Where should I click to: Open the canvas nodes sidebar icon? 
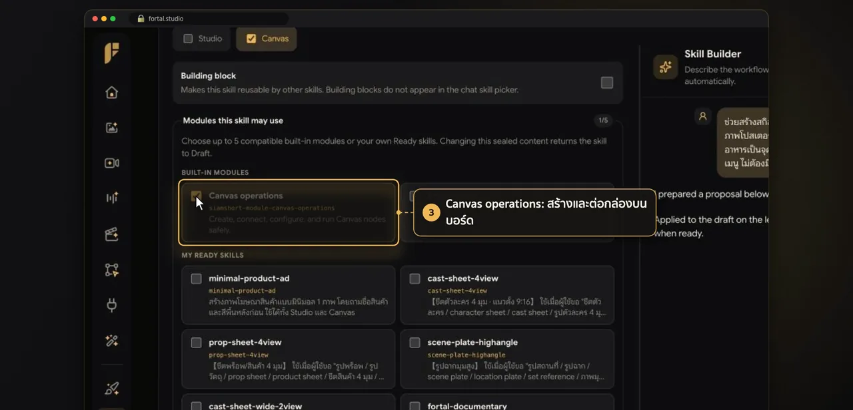coord(112,270)
